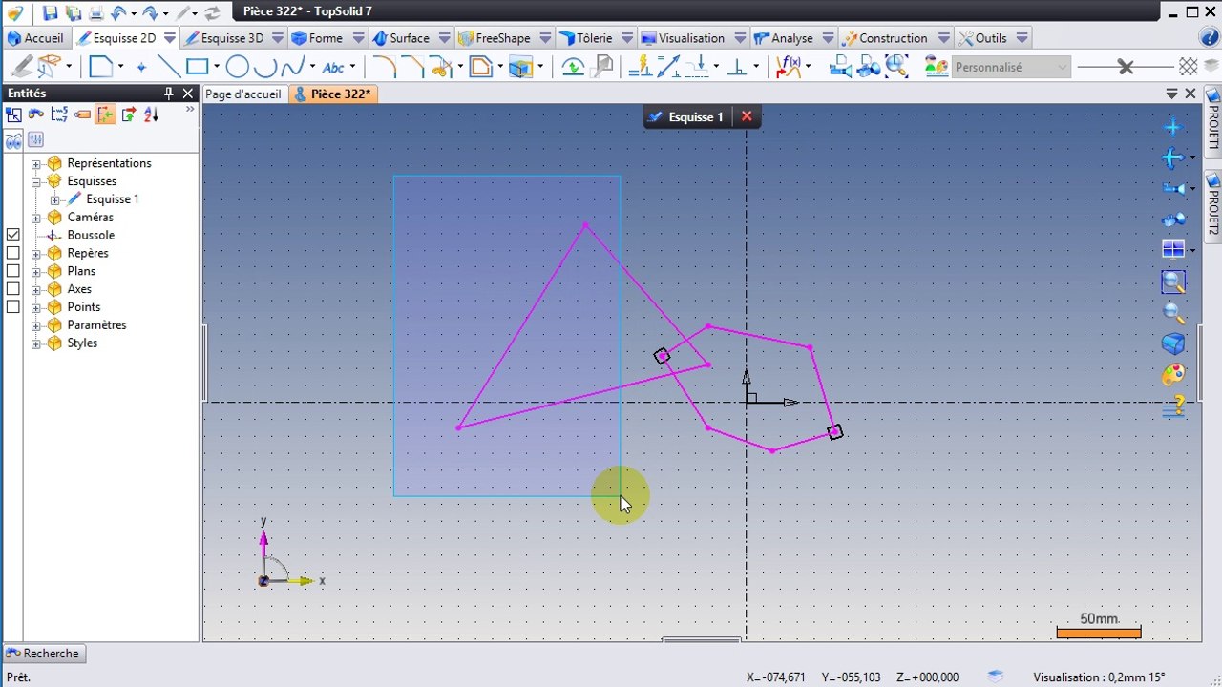This screenshot has width=1222, height=687.
Task: Toggle the Repères visibility checkbox
Action: [13, 253]
